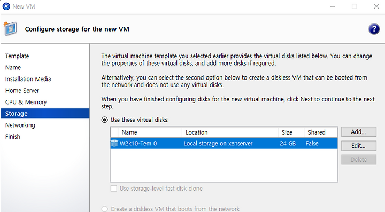Select the W2k10-Tem 0 disk row
This screenshot has height=212, width=385.
point(224,143)
